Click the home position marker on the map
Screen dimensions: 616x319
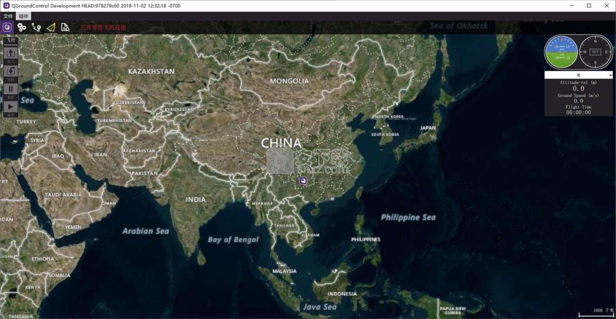[x=303, y=181]
